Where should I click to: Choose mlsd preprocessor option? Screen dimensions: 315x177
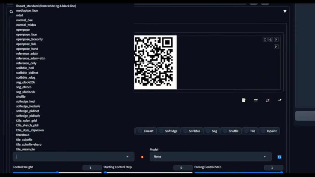19,15
